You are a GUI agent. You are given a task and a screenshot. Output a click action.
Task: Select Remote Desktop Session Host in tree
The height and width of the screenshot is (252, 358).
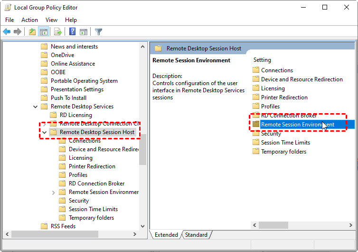point(97,132)
